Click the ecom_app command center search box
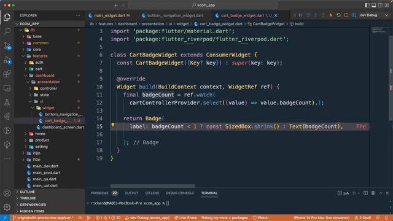393x221 pixels. (x=203, y=5)
